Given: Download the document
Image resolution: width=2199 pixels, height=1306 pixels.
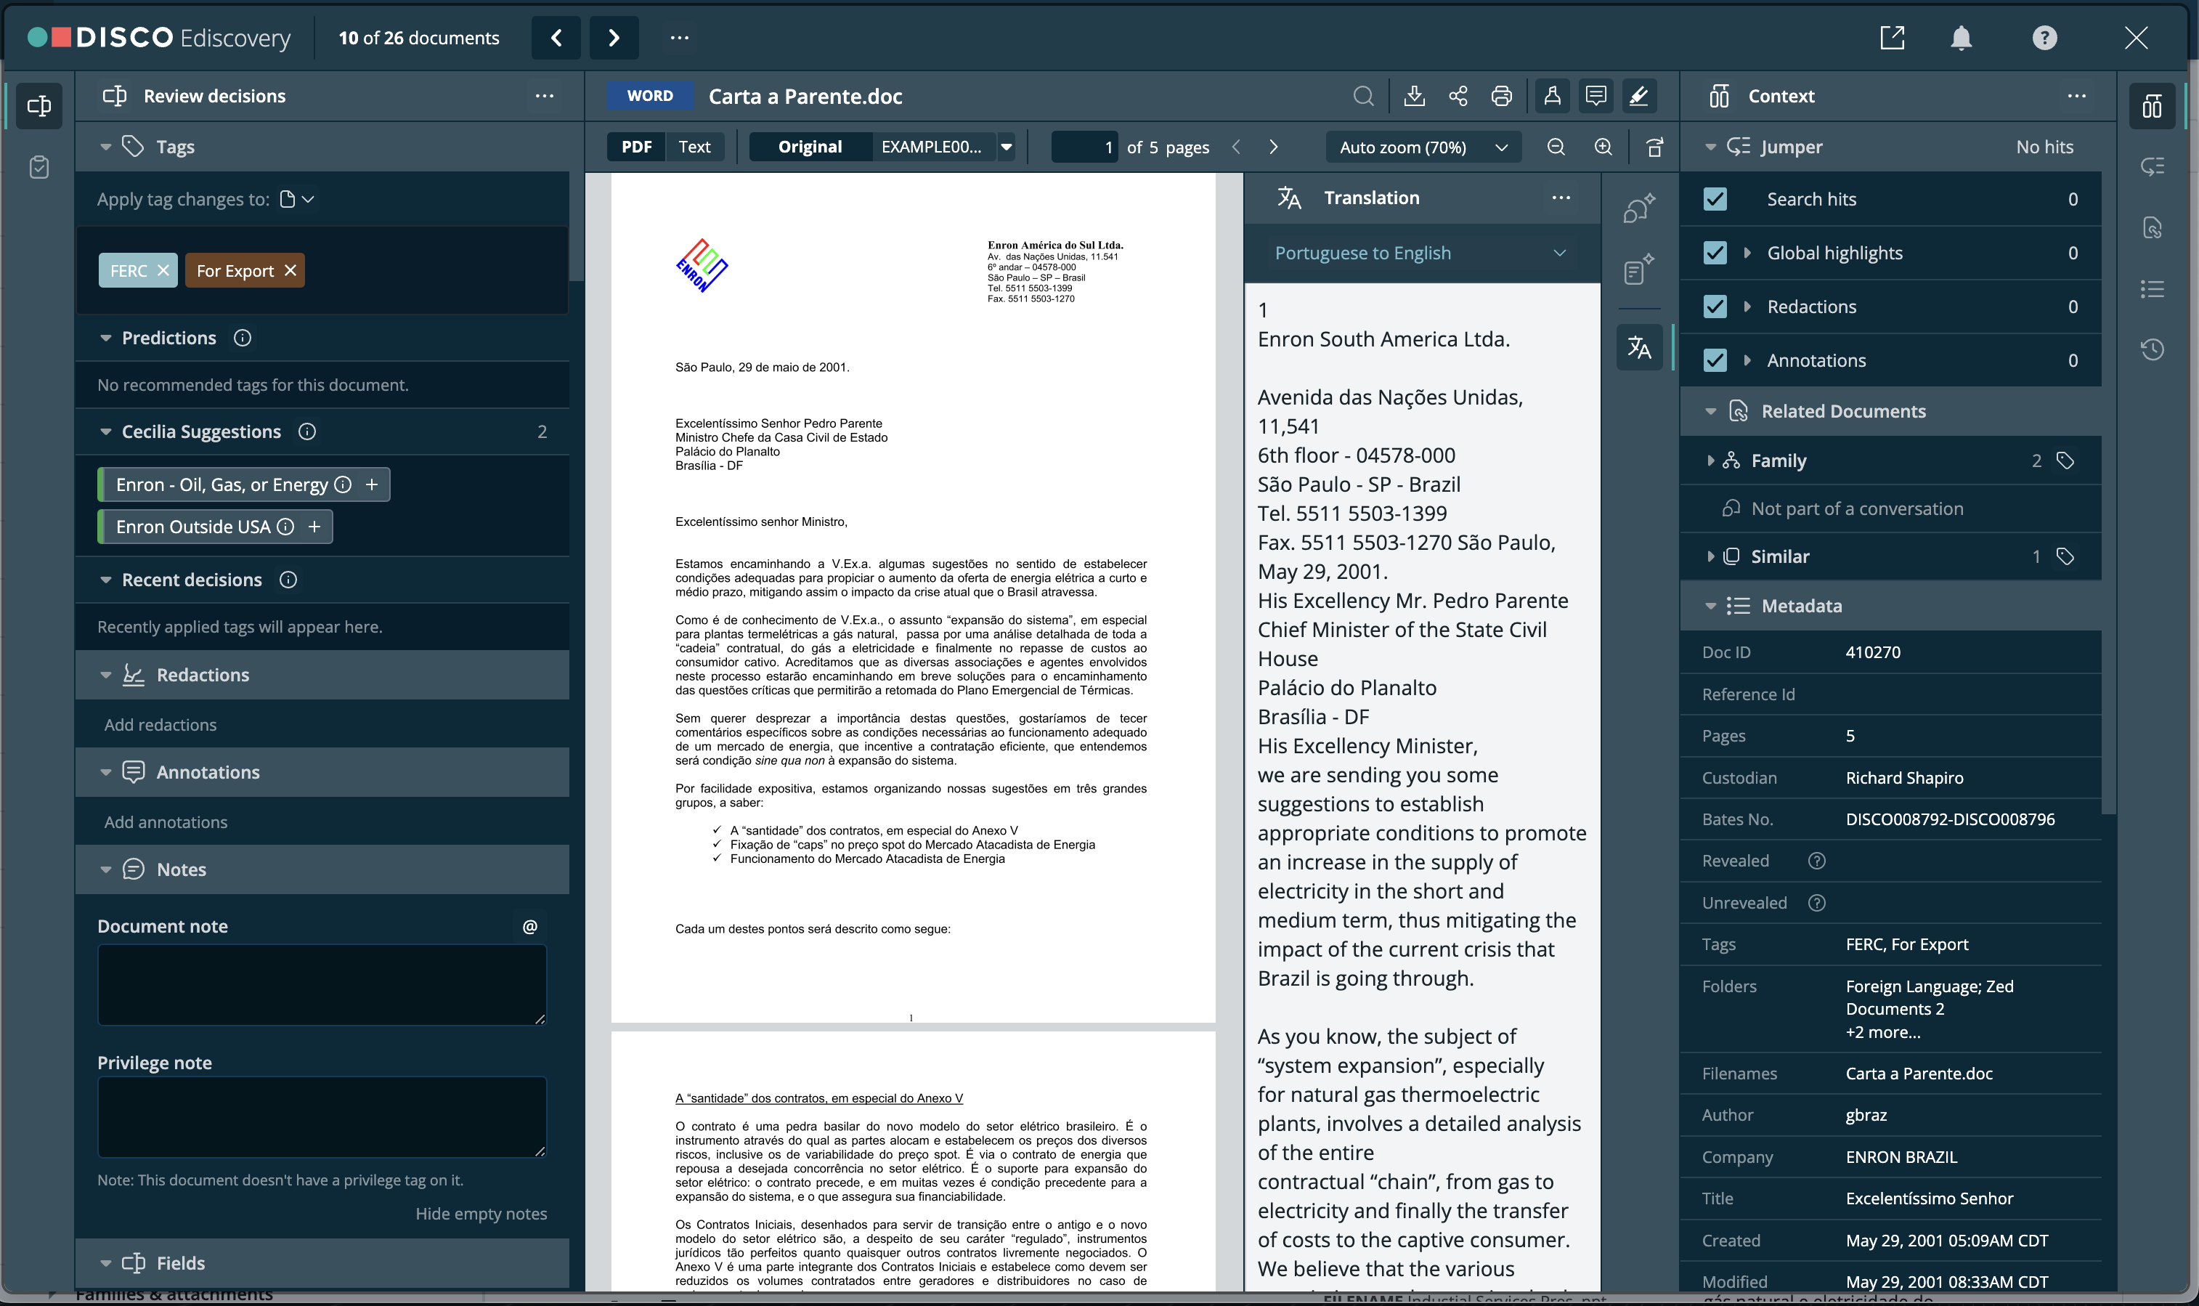Looking at the screenshot, I should click(x=1413, y=96).
